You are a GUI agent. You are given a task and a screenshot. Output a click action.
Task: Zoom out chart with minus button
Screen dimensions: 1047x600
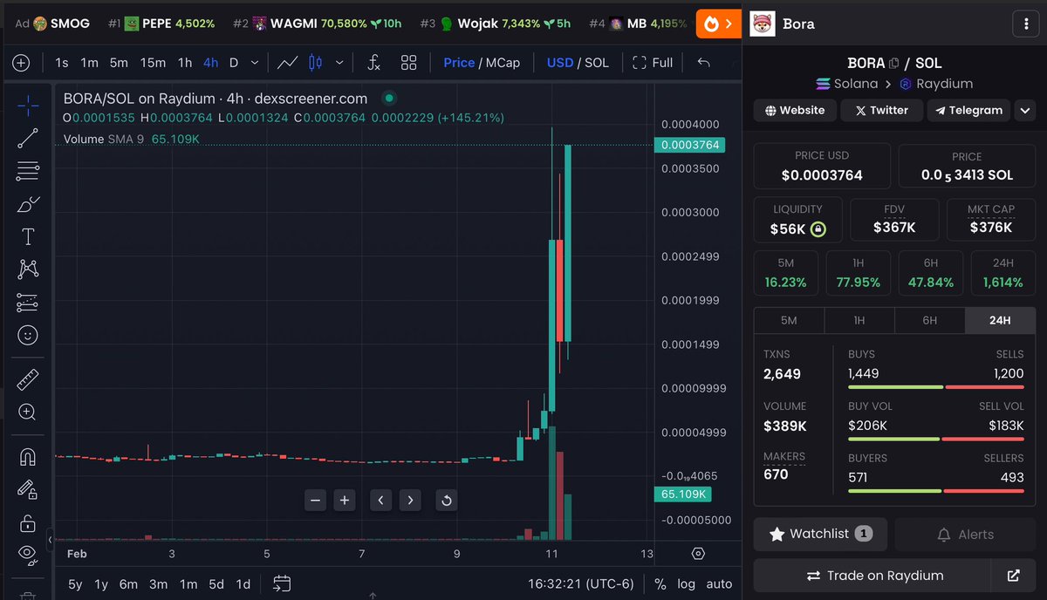(316, 500)
